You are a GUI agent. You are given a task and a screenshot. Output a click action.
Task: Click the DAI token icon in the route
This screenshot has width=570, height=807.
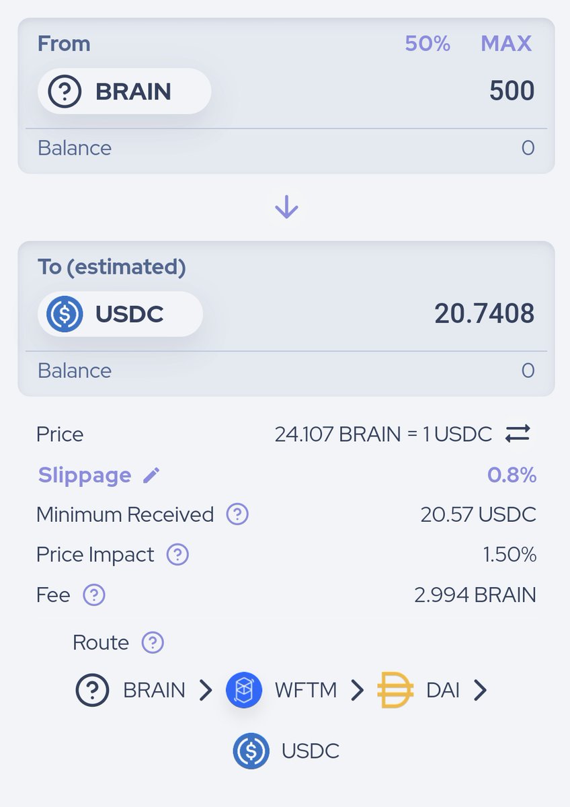(395, 690)
